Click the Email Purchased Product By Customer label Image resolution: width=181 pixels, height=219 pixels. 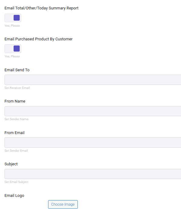pos(38,39)
